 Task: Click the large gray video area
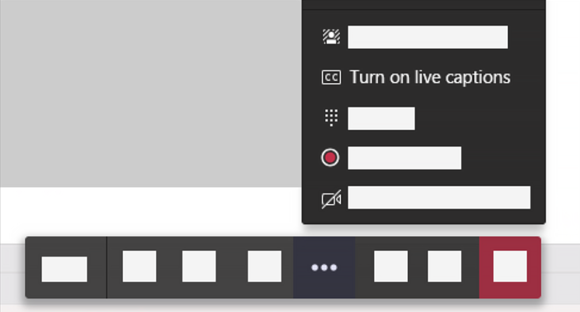(151, 93)
